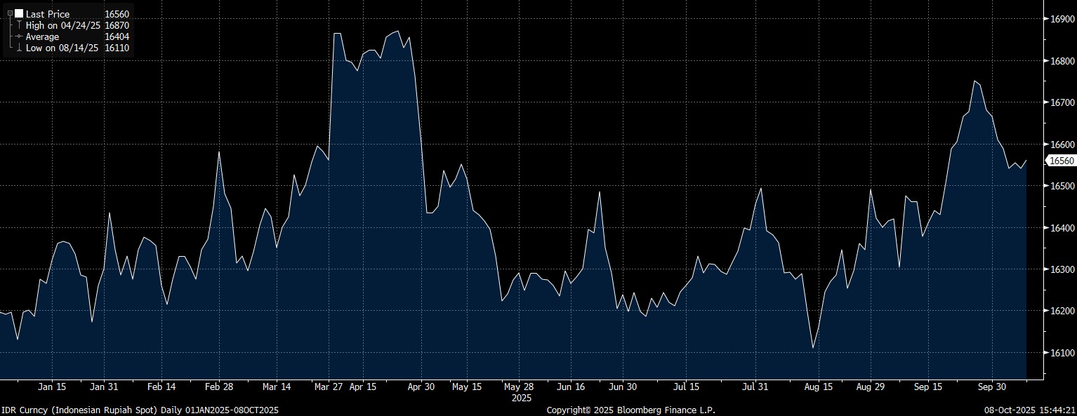This screenshot has width=1077, height=416.
Task: Click the Jan 15 date axis label
Action: click(x=52, y=387)
